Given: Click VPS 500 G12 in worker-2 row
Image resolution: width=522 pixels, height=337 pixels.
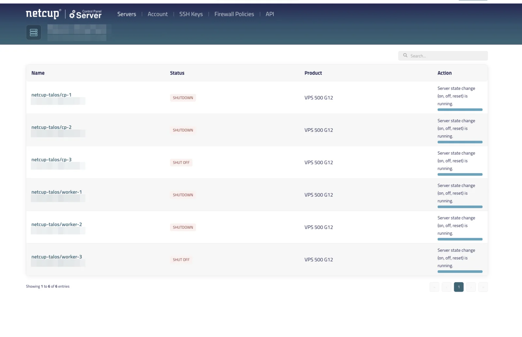Looking at the screenshot, I should click(319, 227).
